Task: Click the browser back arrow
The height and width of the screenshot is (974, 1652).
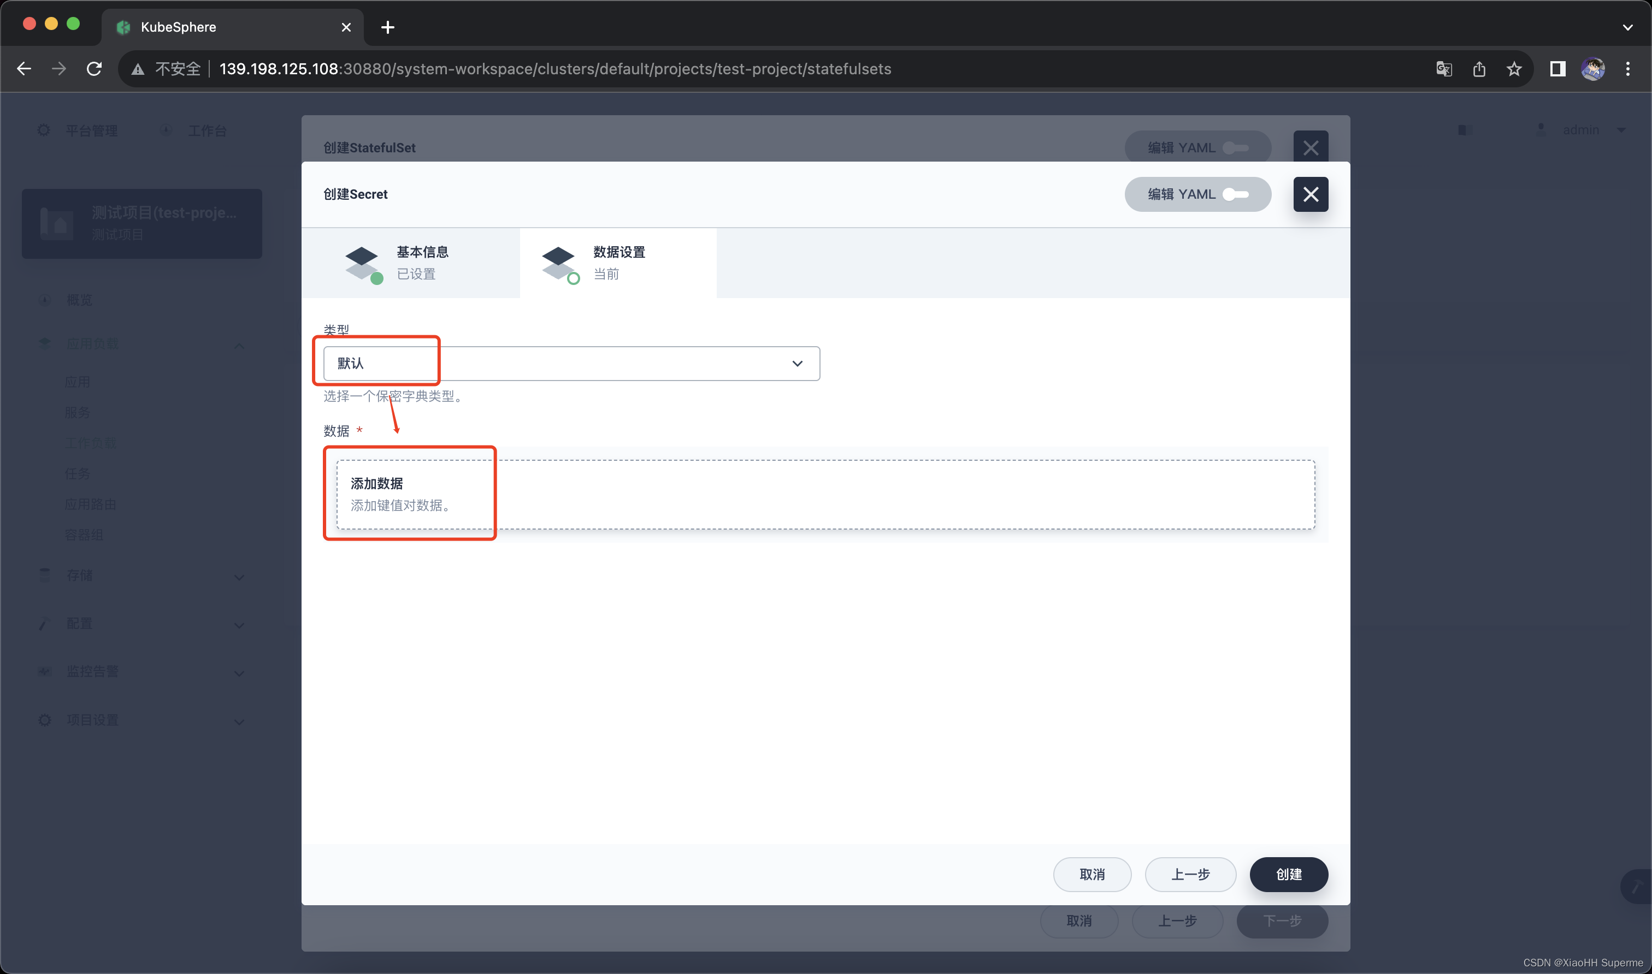Action: (24, 69)
